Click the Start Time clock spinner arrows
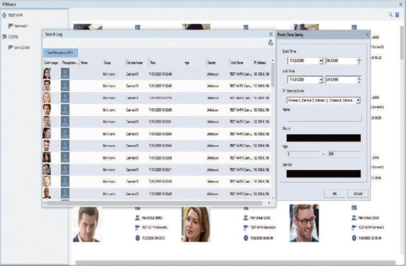Image resolution: width=406 pixels, height=266 pixels. 359,61
